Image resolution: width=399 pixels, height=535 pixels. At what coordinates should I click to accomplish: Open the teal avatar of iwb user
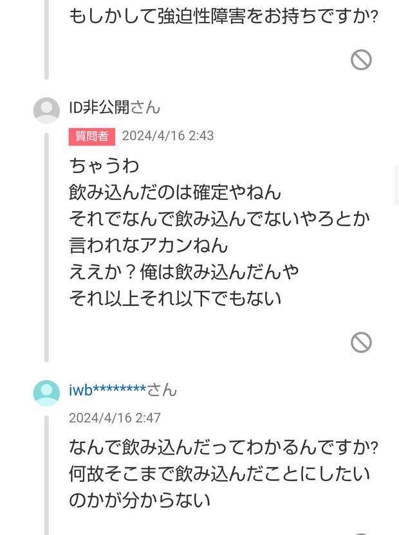click(46, 393)
